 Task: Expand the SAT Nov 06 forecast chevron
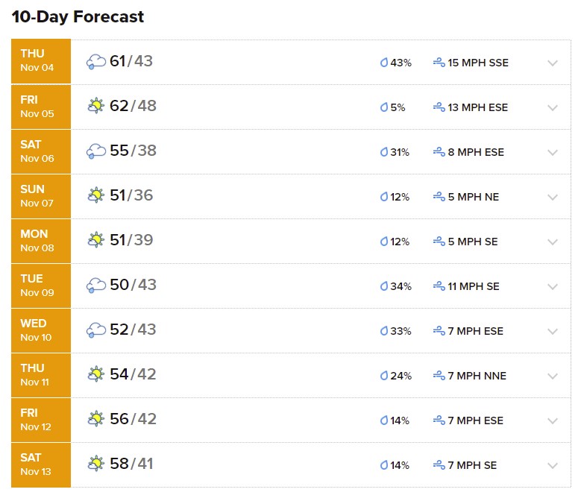coord(553,152)
